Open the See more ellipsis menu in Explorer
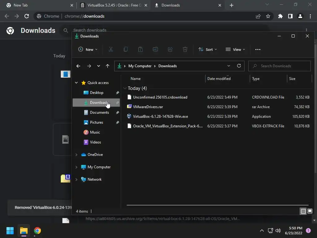317x238 pixels. [x=258, y=49]
